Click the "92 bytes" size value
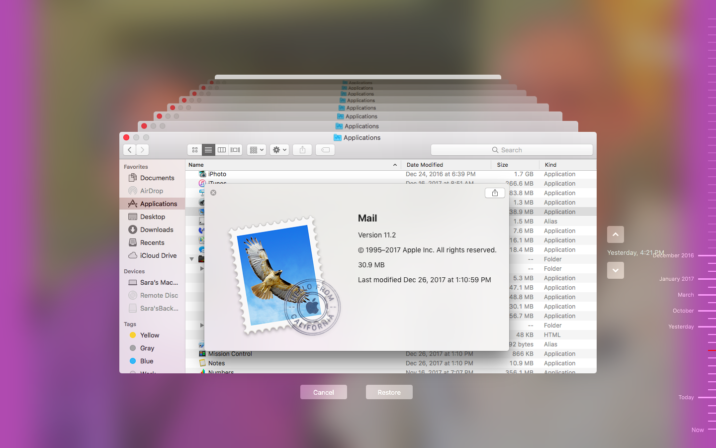Viewport: 716px width, 448px height. click(x=522, y=344)
